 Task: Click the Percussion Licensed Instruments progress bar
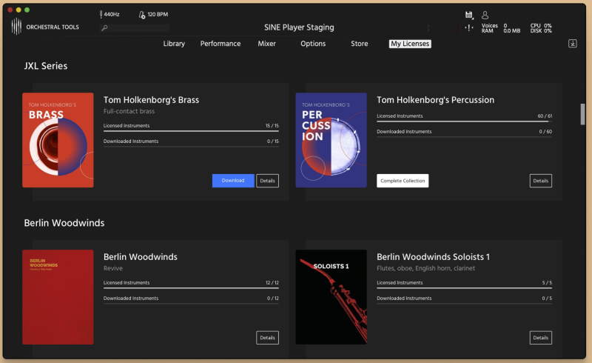click(x=465, y=121)
